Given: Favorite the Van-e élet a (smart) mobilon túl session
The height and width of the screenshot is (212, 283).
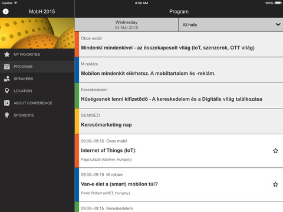Looking at the screenshot, I should (275, 184).
